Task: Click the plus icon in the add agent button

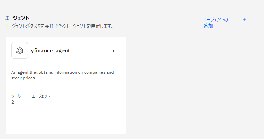Action: (x=244, y=20)
